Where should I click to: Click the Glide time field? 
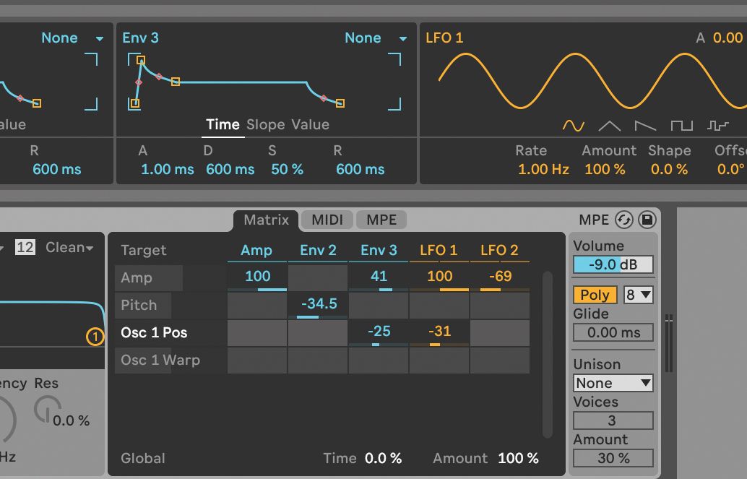(613, 332)
